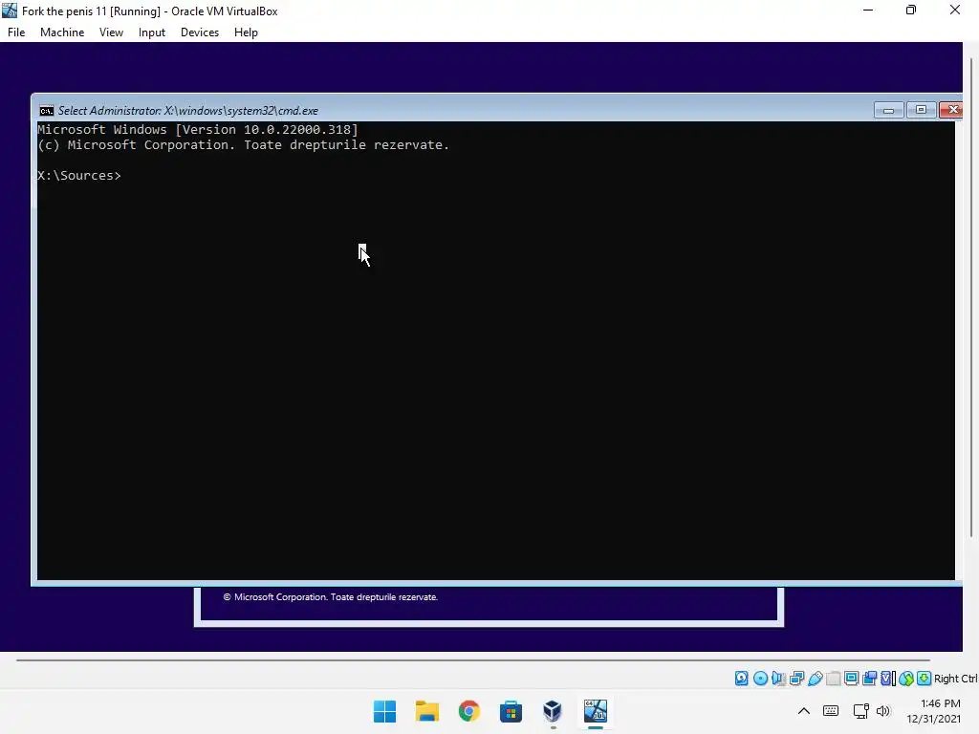Click the keyboard capture green arrow icon

[x=925, y=679]
